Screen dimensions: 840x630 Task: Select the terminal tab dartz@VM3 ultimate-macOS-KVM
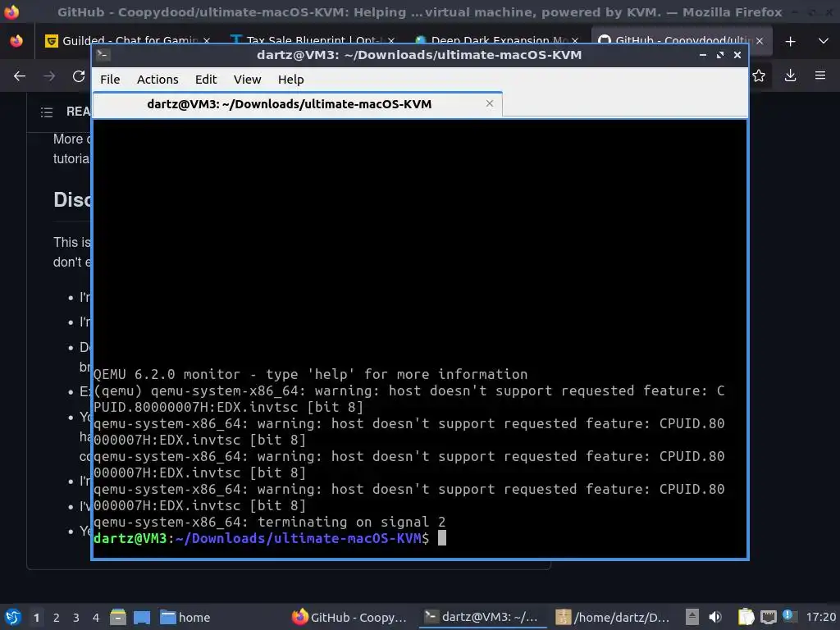point(297,104)
